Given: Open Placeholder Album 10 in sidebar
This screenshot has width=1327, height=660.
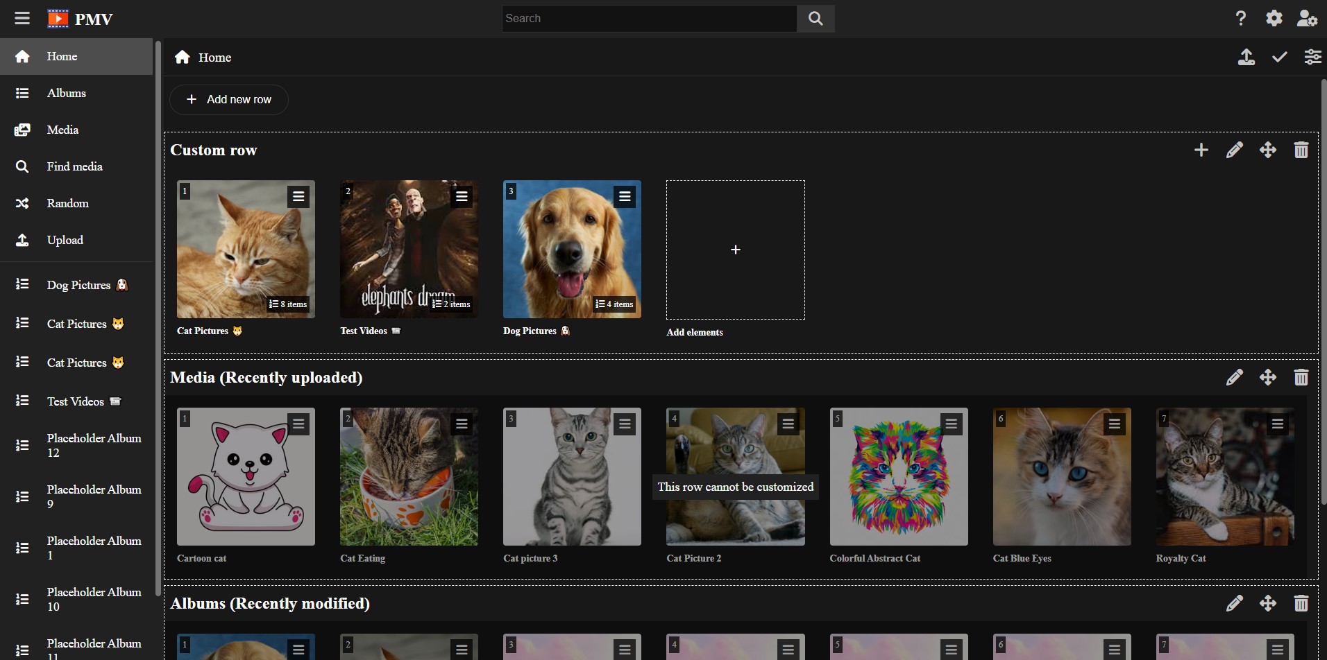Looking at the screenshot, I should [x=76, y=599].
